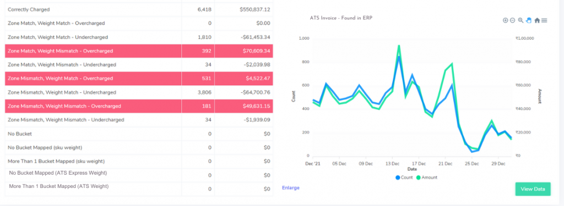
Task: Click the View Data button
Action: click(533, 189)
